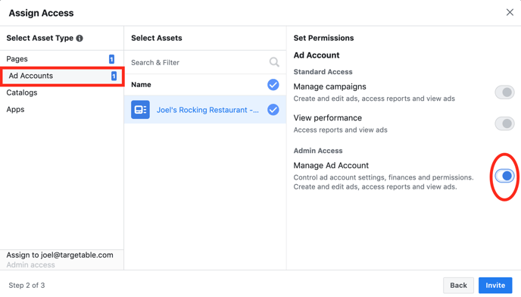This screenshot has width=521, height=297.
Task: Click the faded Admin access text
Action: [30, 265]
